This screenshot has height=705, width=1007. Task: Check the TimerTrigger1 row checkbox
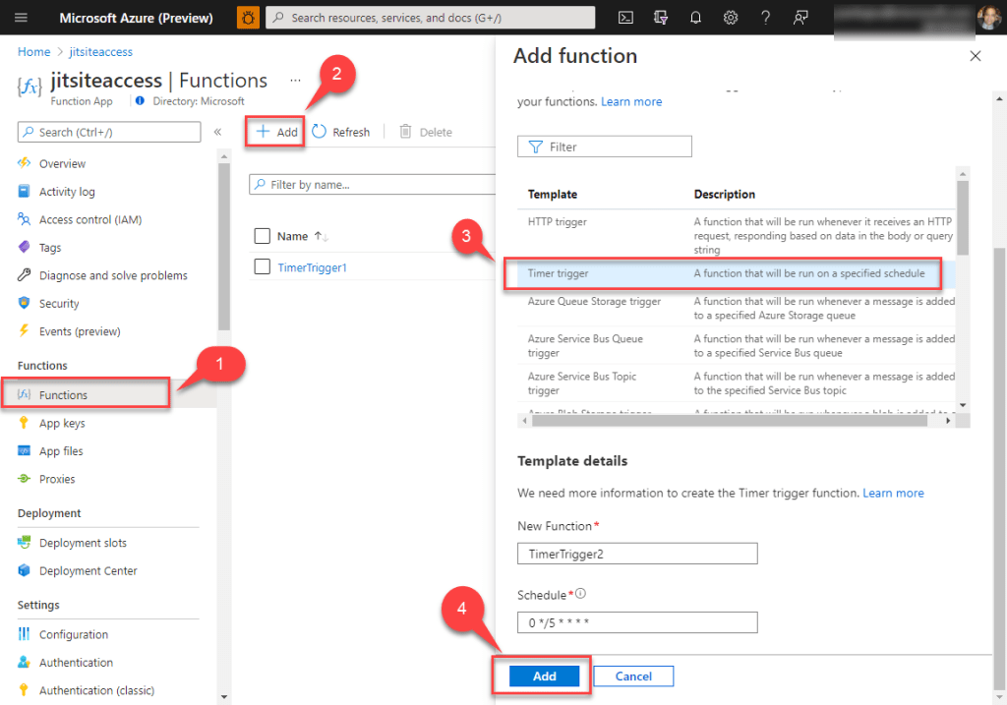coord(262,266)
